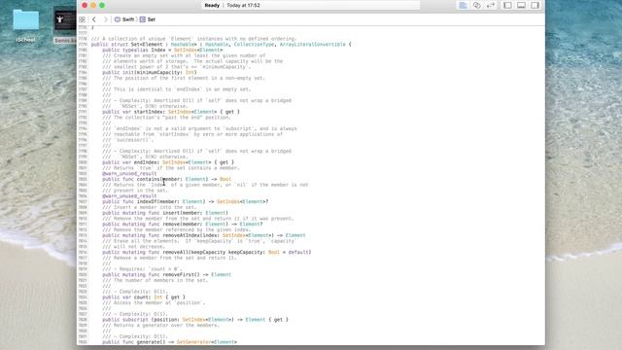Toggle the navigator panel
Viewport: 622px width, 350px height.
click(507, 5)
